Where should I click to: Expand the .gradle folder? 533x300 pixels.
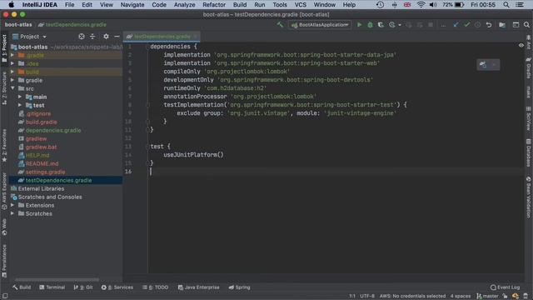click(12, 55)
